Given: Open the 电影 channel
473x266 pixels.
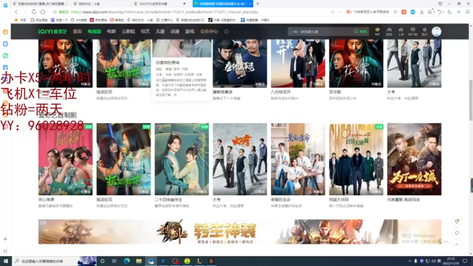Looking at the screenshot, I should [x=111, y=31].
